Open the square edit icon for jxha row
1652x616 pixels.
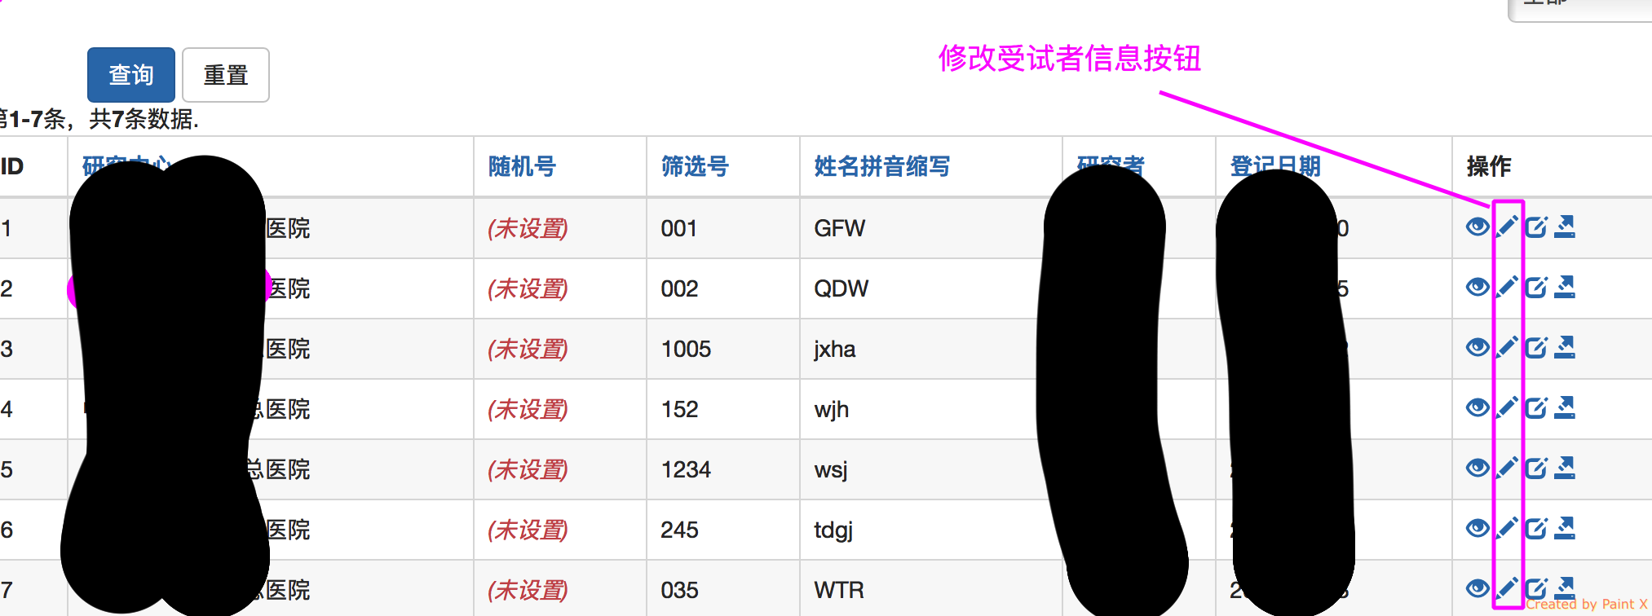click(1535, 348)
